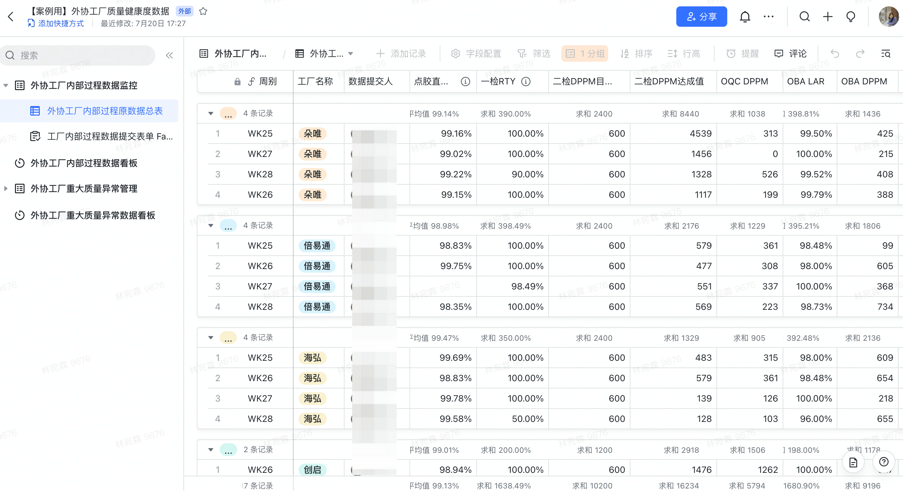
Task: Click the 4539 二检DPPM达成值 cell
Action: click(x=673, y=133)
